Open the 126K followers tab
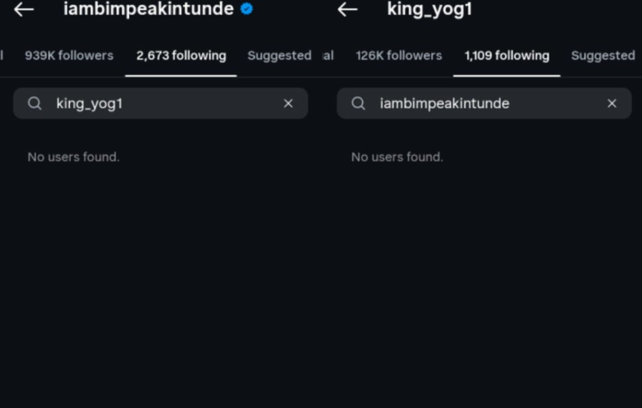 (399, 56)
